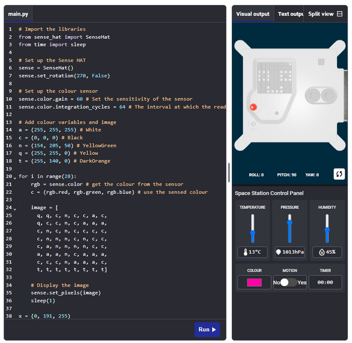
Task: Open the main.py file tab
Action: (18, 14)
